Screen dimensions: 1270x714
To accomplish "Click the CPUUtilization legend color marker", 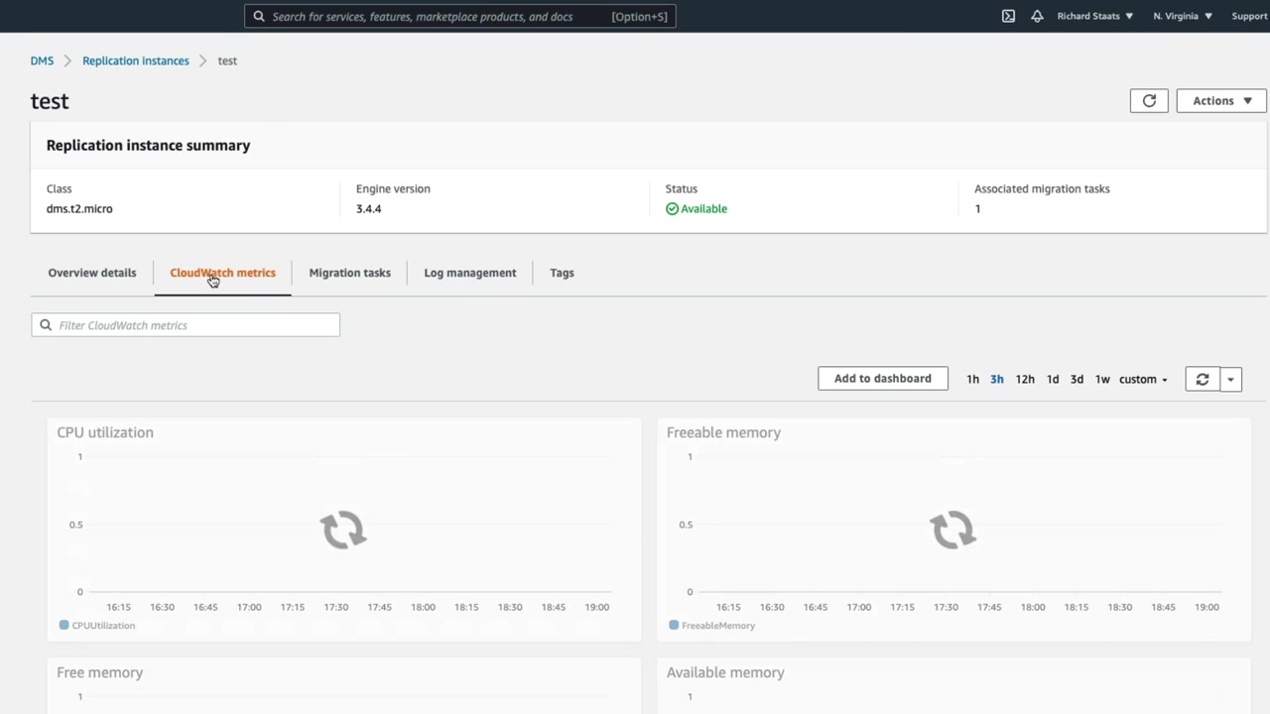I will tap(64, 626).
